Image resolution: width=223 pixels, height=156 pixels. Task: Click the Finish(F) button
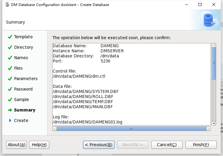(201, 145)
